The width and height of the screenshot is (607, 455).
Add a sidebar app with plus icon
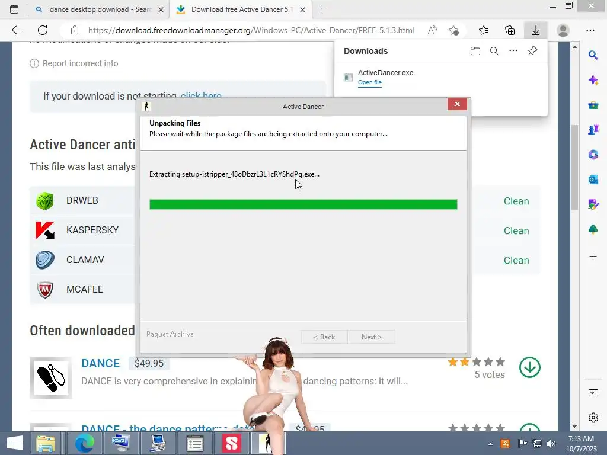(593, 256)
